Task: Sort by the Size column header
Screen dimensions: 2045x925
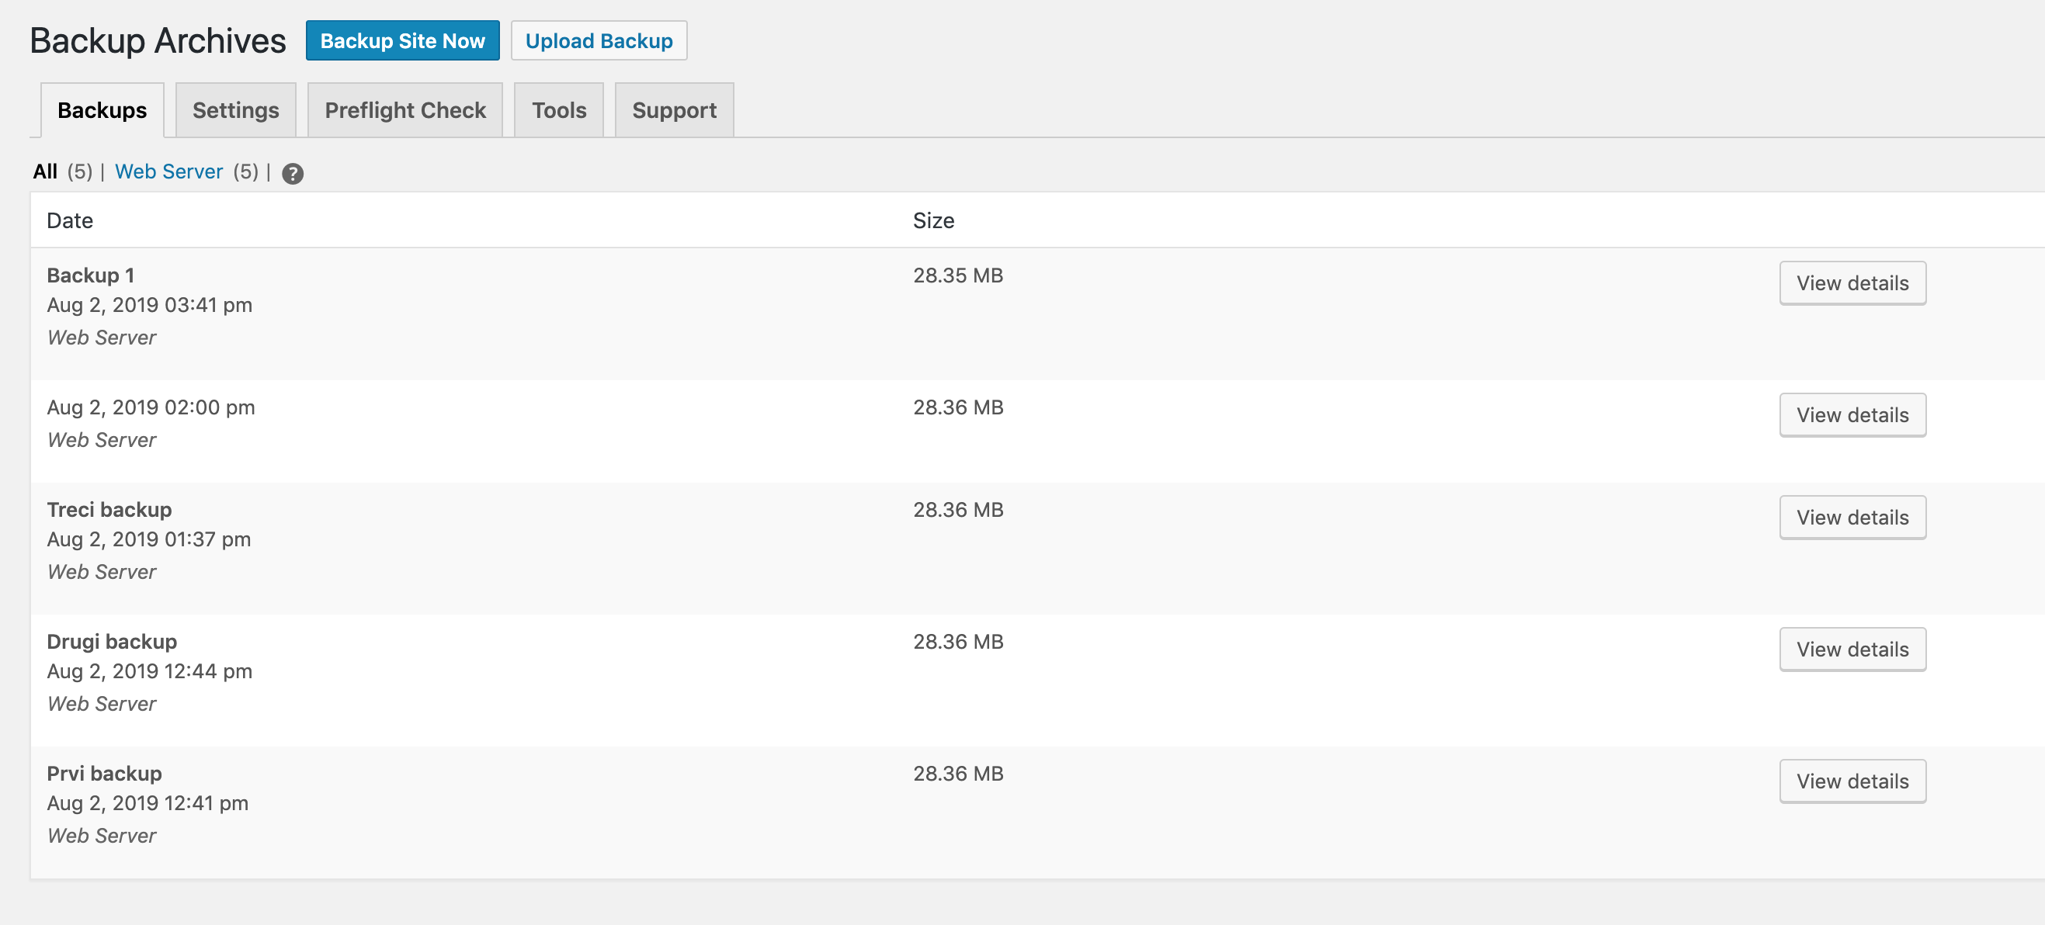Action: [x=933, y=220]
